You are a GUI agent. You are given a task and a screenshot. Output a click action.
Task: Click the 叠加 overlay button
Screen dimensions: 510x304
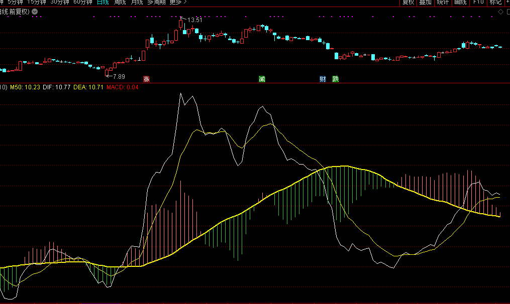click(425, 2)
